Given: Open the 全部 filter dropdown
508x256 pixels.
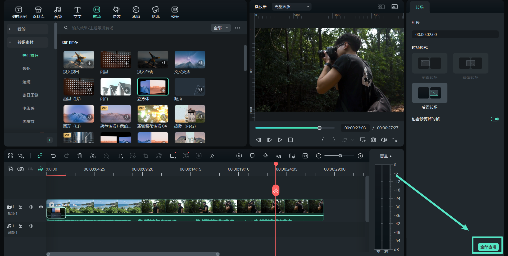Looking at the screenshot, I should coord(221,28).
